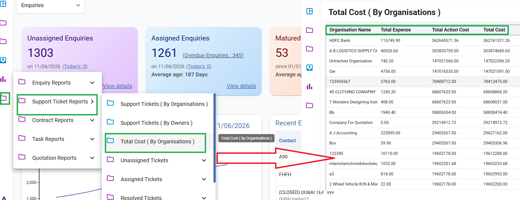Click the bar chart icon in left sidebar
This screenshot has width=520, height=200.
coord(3,79)
